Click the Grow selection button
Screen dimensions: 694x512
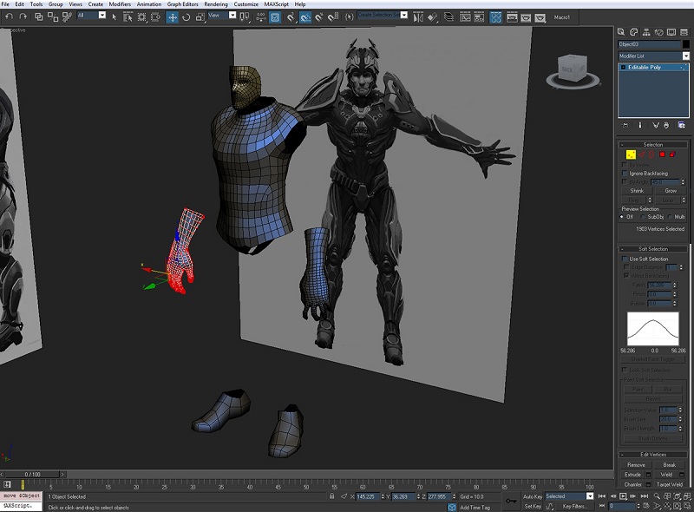pos(671,190)
